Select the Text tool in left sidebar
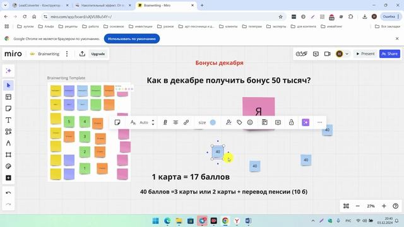The height and width of the screenshot is (227, 404). coord(8,120)
